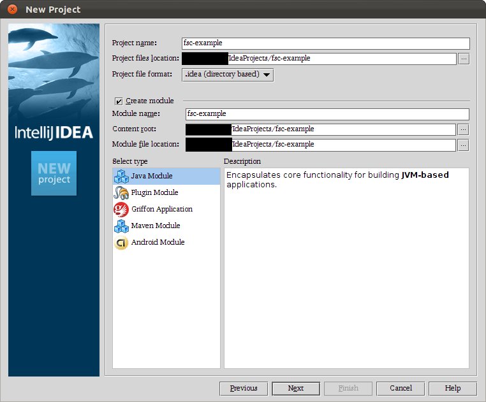Click the Project files location label
The width and height of the screenshot is (486, 402).
pos(145,58)
